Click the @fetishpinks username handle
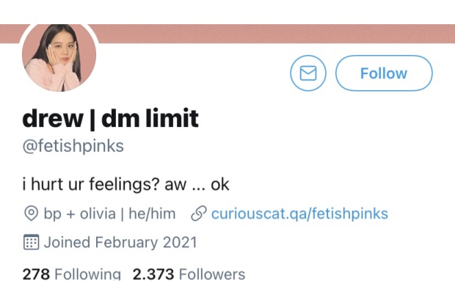The width and height of the screenshot is (455, 303). (73, 146)
